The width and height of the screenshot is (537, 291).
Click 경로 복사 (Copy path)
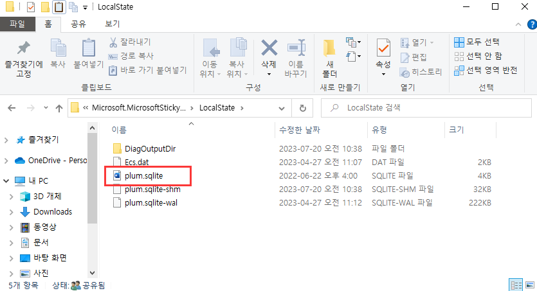(131, 56)
